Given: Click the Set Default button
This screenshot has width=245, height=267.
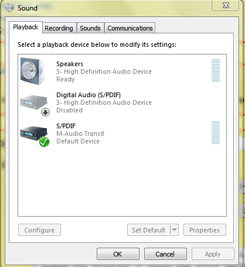Looking at the screenshot, I should [149, 230].
